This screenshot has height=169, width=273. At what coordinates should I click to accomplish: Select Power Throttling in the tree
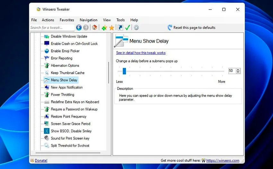[x=63, y=94]
